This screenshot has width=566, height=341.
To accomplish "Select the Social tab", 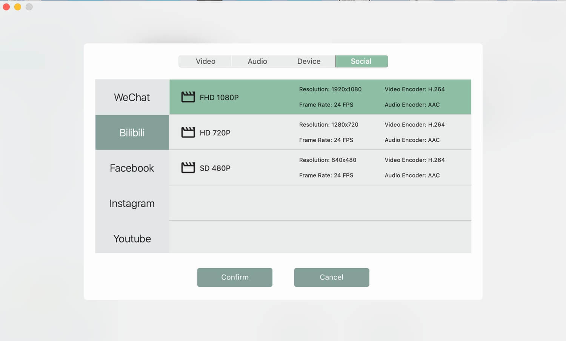I will coord(361,61).
